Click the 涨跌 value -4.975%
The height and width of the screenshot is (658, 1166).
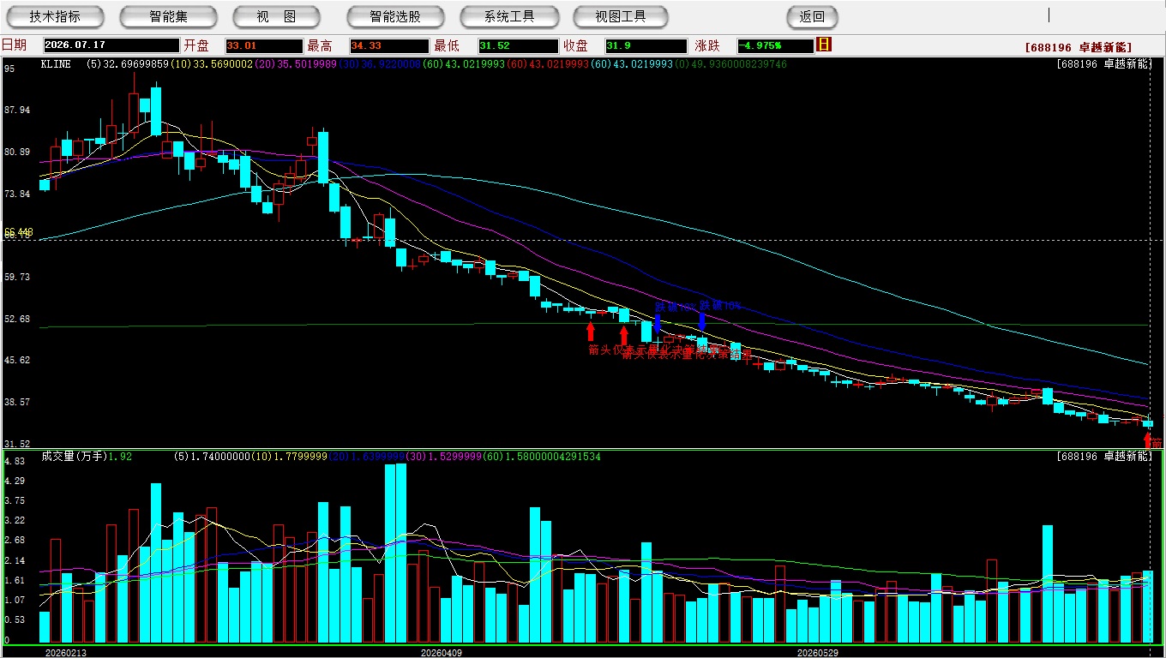tap(775, 45)
